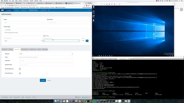This screenshot has width=184, height=103.
Task: Open the People menu
Action: [31, 1]
